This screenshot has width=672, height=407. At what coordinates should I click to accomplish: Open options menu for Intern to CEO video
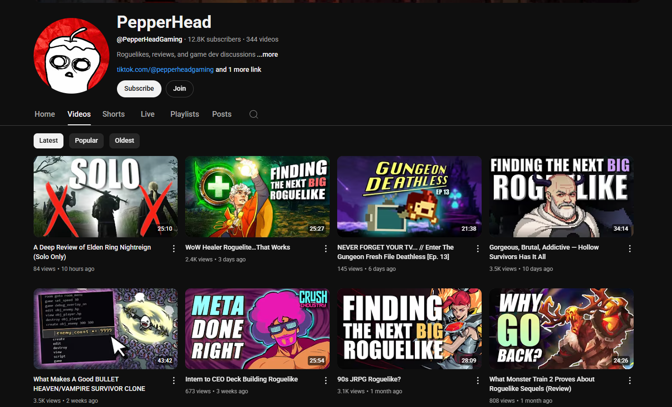pos(326,381)
